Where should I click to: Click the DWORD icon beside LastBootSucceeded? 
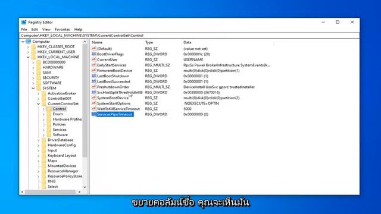(x=94, y=81)
